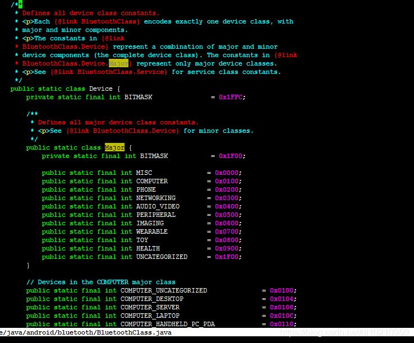The image size is (414, 343).
Task: Click the AUDIO_VIDEO constant name
Action: [158, 206]
